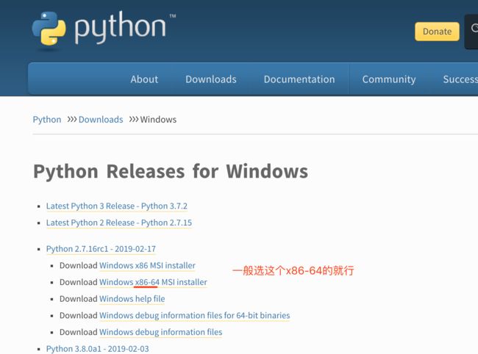Image resolution: width=478 pixels, height=354 pixels.
Task: Open Python 3.8.0a1 release link
Action: click(98, 349)
